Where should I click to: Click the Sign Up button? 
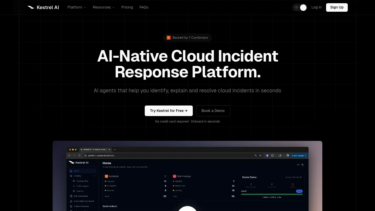point(337,7)
